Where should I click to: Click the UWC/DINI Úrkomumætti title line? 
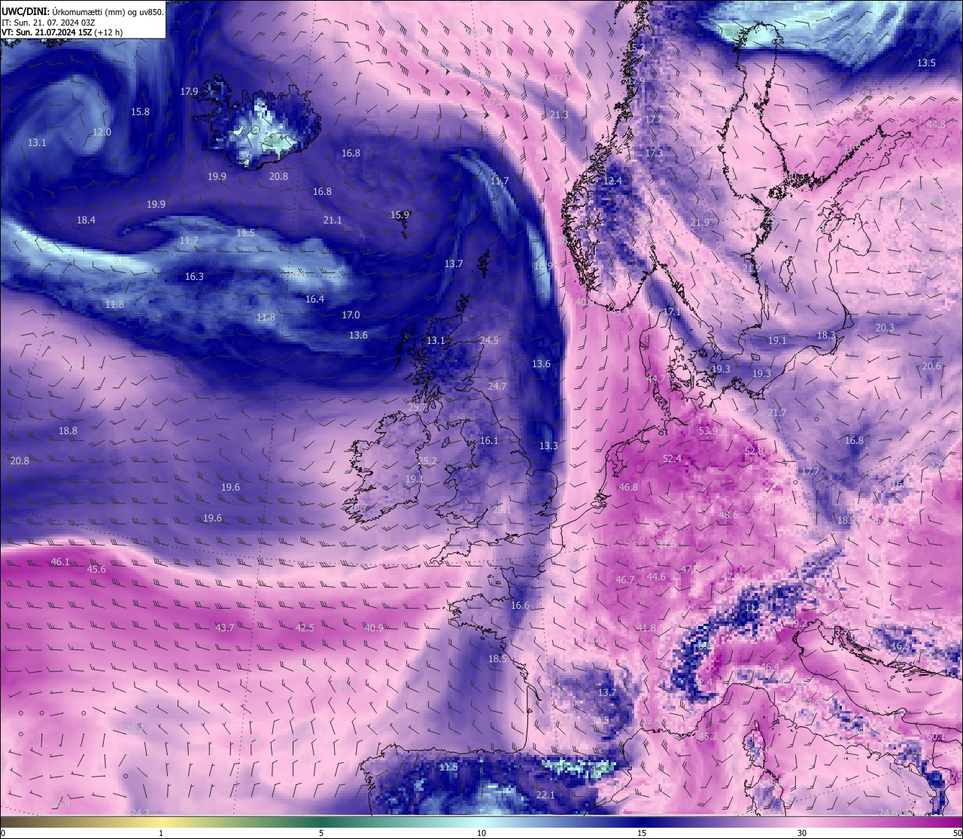(x=83, y=11)
